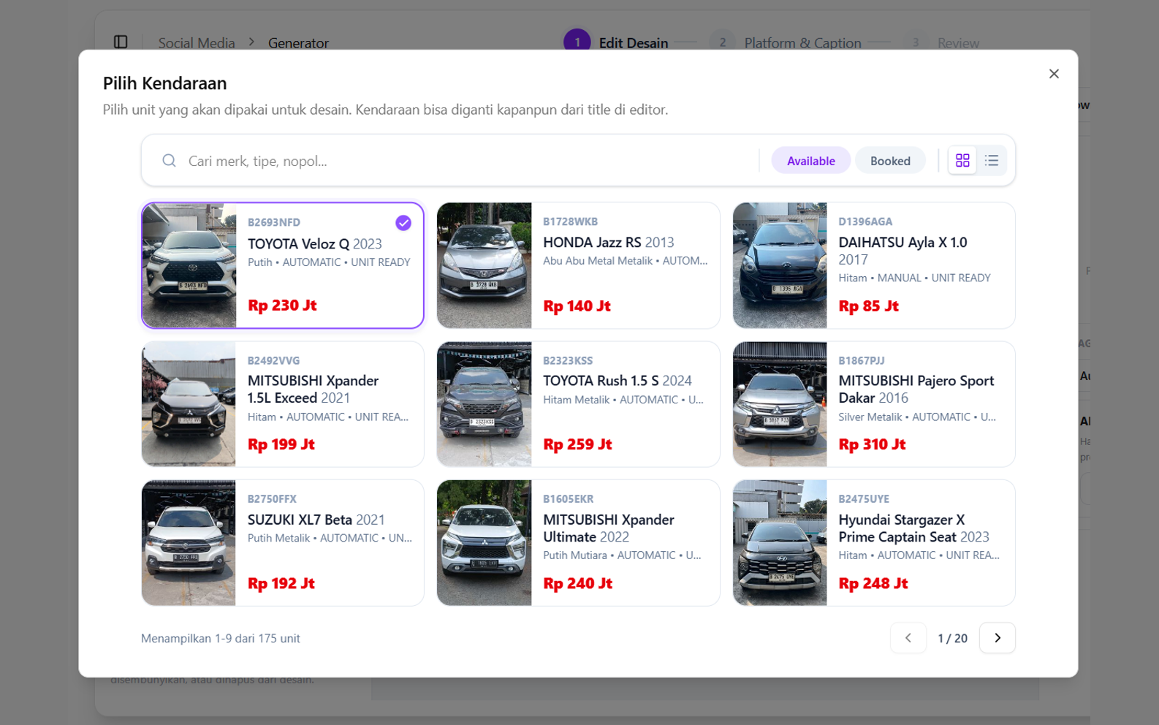Click the 1 / 20 page indicator

click(x=952, y=639)
